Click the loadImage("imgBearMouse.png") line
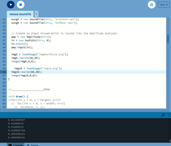This screenshot has height=146, width=171. click(39, 54)
